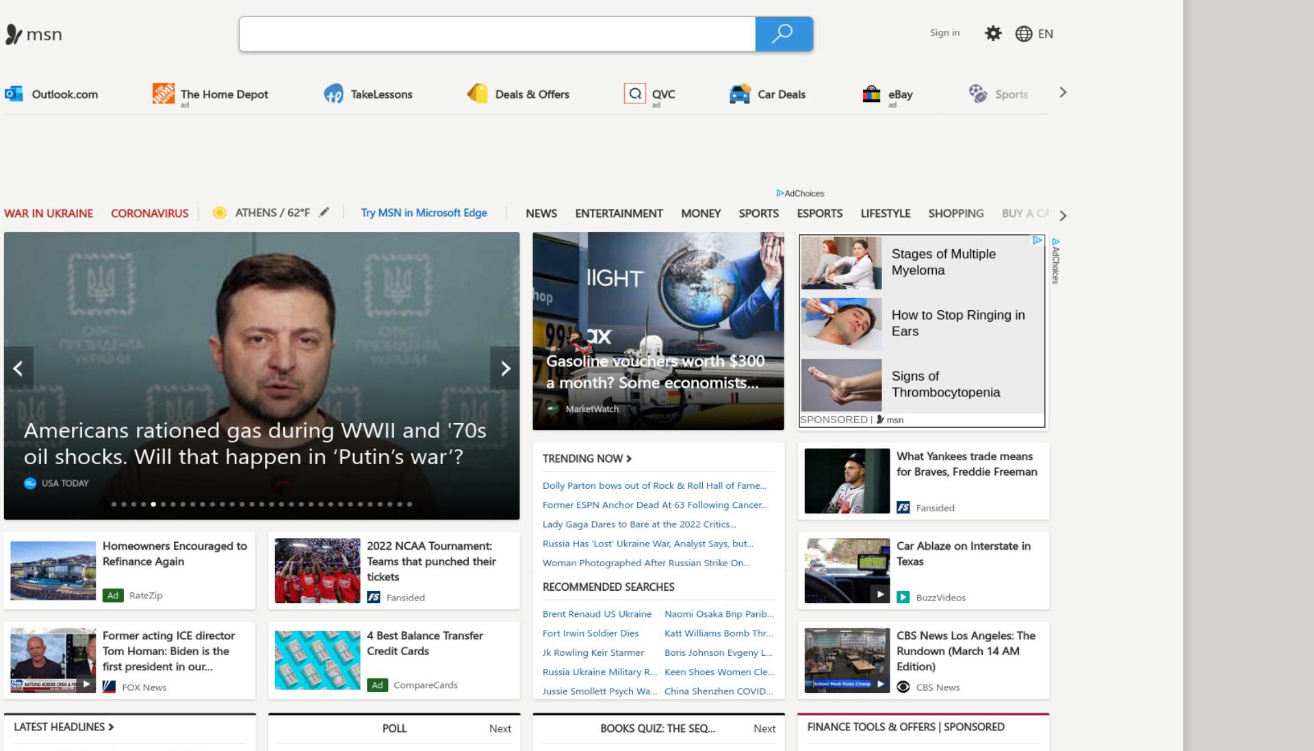Image resolution: width=1314 pixels, height=751 pixels.
Task: Open eBay shopping bag icon
Action: click(871, 94)
